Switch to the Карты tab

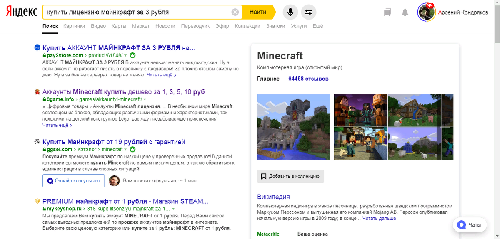coord(119,26)
